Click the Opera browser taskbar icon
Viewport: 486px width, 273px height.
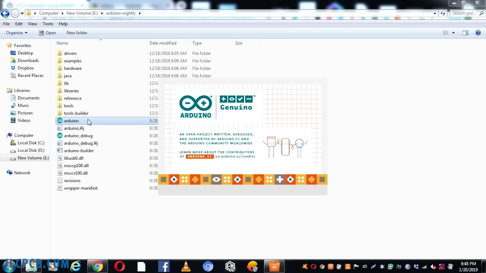point(119,266)
